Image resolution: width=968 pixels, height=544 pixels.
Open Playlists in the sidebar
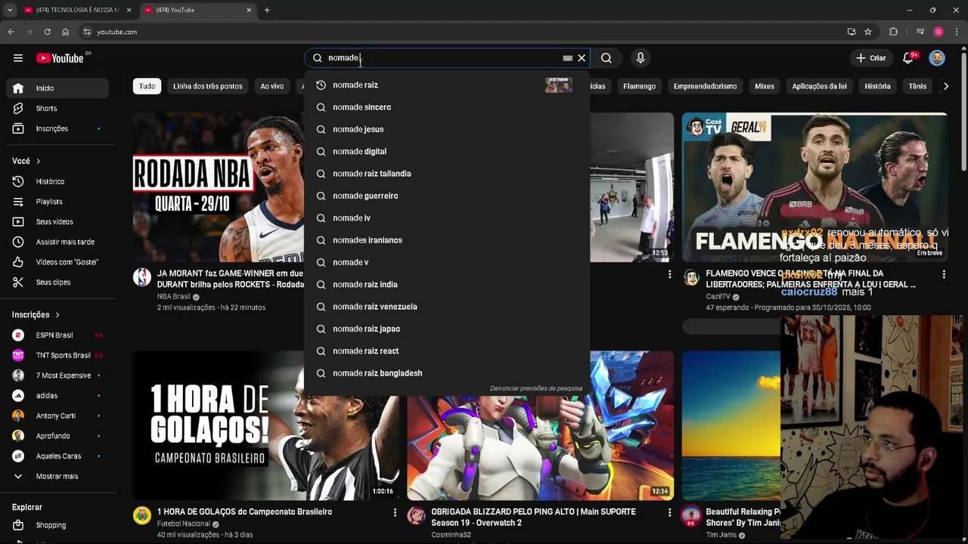tap(57, 202)
